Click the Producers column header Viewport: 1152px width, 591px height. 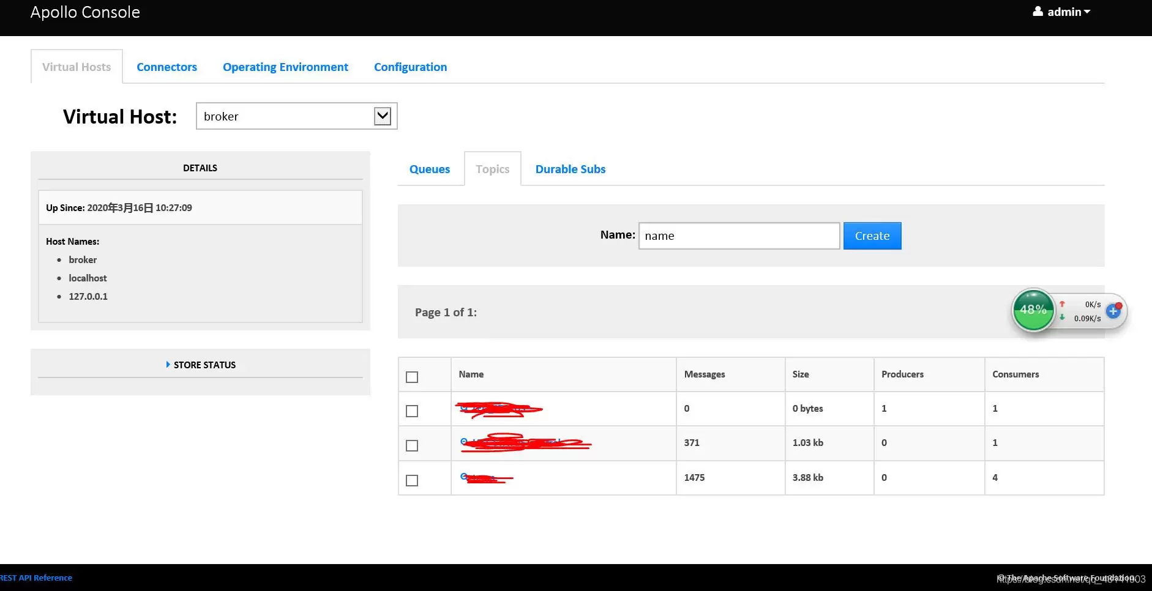(902, 374)
